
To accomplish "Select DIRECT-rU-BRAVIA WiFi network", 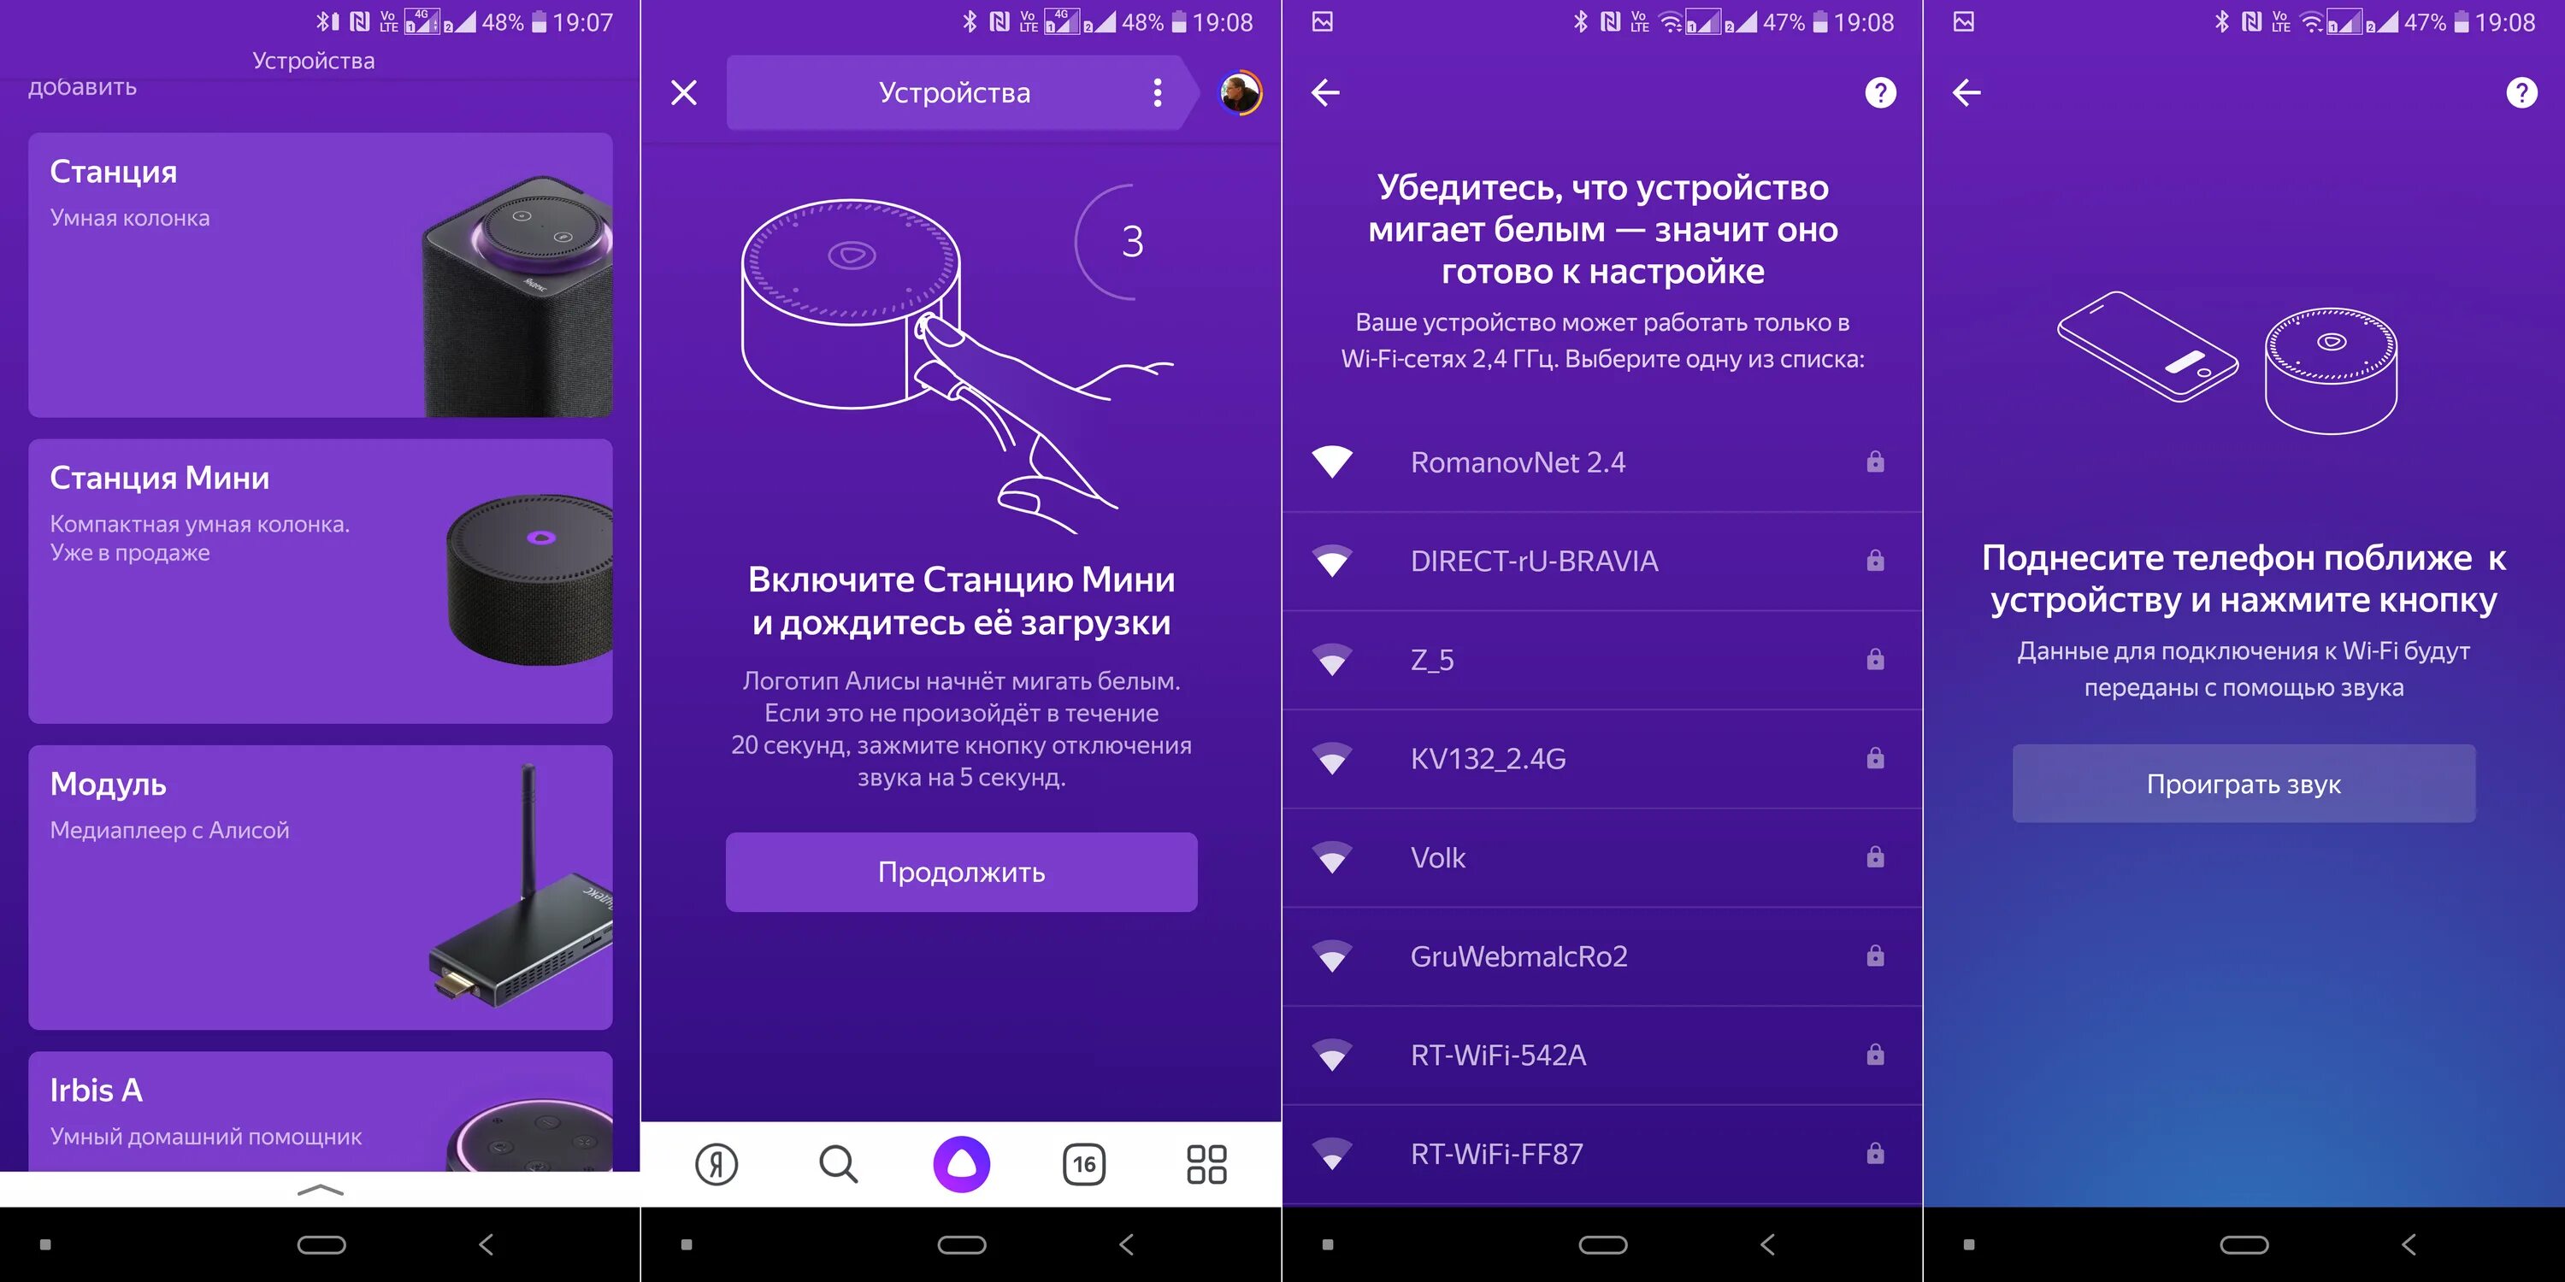I will tap(1601, 561).
